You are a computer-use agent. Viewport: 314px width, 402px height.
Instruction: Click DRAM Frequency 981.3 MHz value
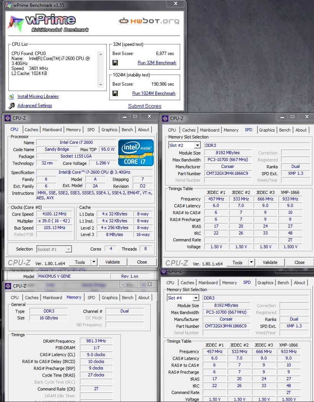click(96, 341)
